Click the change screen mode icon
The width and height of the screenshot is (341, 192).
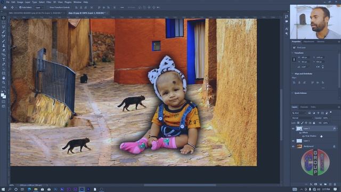click(x=4, y=106)
